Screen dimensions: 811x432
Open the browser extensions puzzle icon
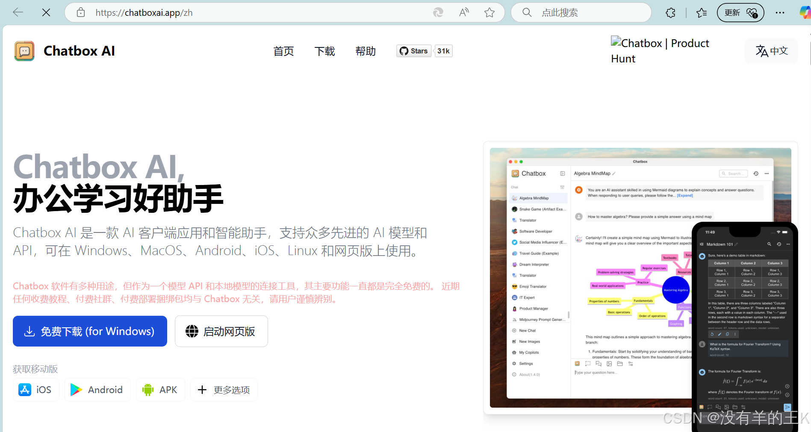point(671,12)
